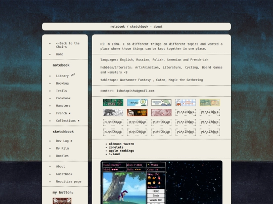
Task: Go back via '<-Back to the Chairs' link
Action: click(x=68, y=45)
